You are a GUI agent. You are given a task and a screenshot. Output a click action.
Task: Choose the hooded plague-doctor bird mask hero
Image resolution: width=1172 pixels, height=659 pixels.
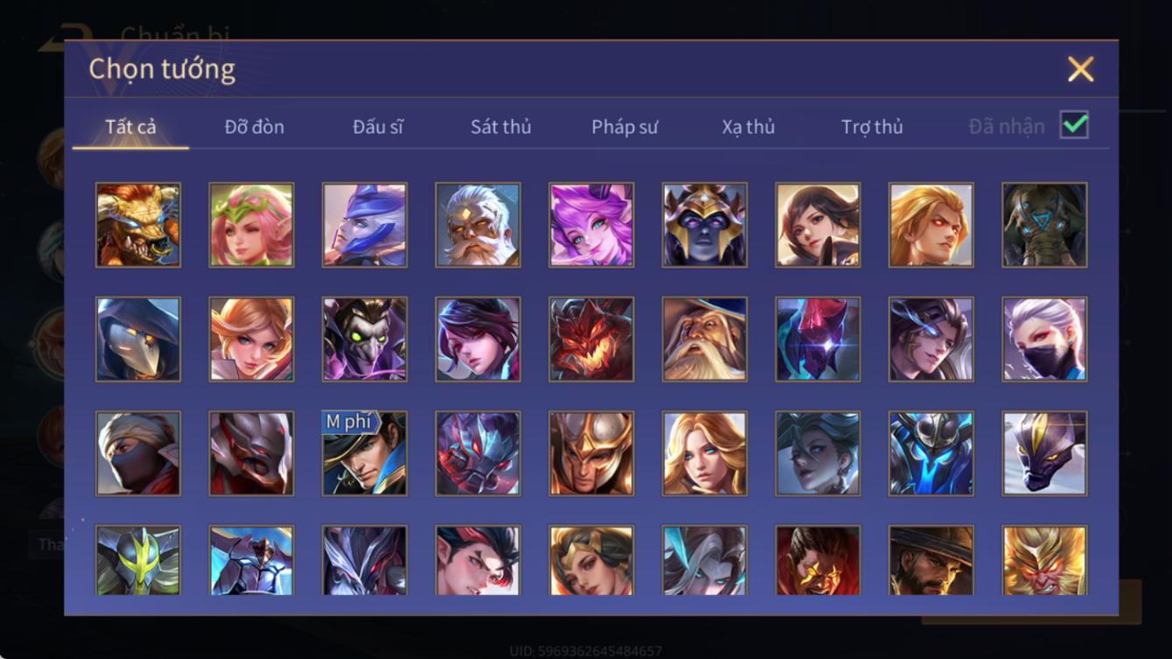coord(138,340)
